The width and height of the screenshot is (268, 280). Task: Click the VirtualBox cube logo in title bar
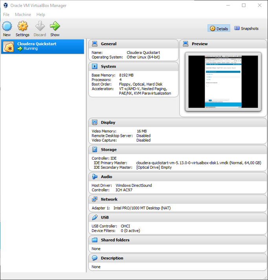[6, 6]
